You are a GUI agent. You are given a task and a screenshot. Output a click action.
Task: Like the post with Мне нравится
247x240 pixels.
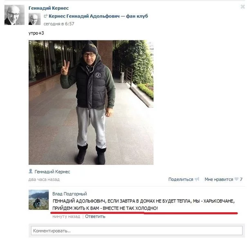(x=219, y=179)
